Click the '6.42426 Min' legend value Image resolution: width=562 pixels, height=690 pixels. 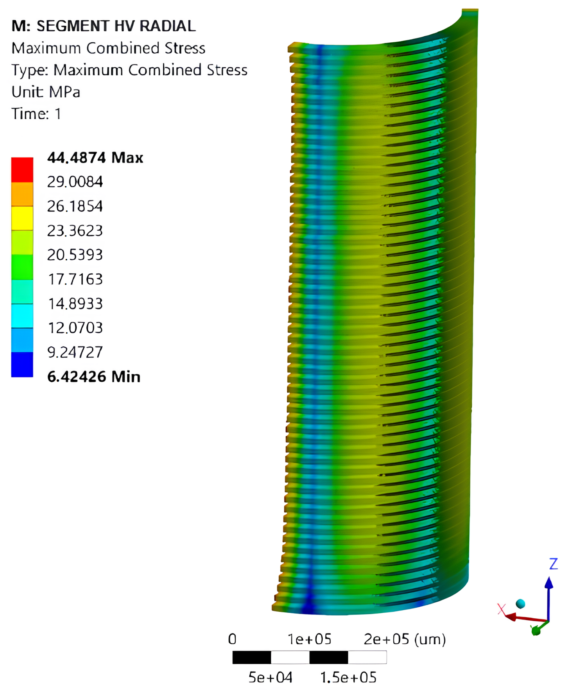94,377
